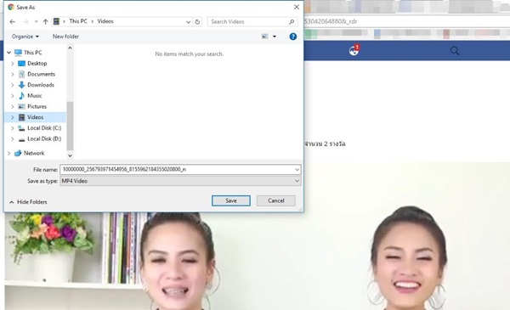The width and height of the screenshot is (510, 310).
Task: Close the Save As dialog
Action: [x=297, y=7]
